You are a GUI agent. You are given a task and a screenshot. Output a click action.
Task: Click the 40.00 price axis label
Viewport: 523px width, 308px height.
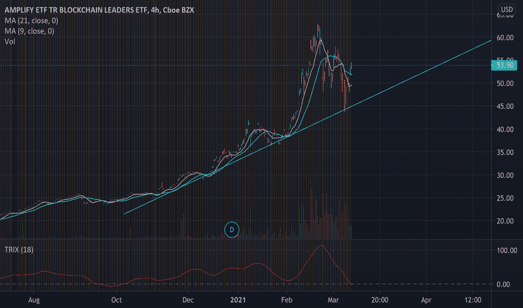505,129
